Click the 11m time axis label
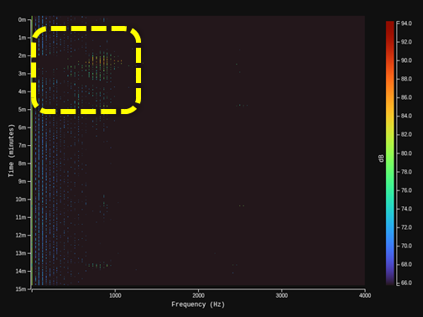Viewport: 423px width, 317px height. tap(21, 217)
